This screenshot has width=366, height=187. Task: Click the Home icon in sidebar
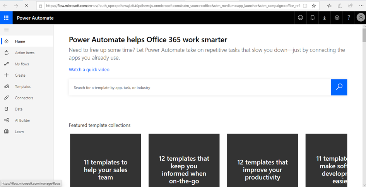[x=7, y=41]
